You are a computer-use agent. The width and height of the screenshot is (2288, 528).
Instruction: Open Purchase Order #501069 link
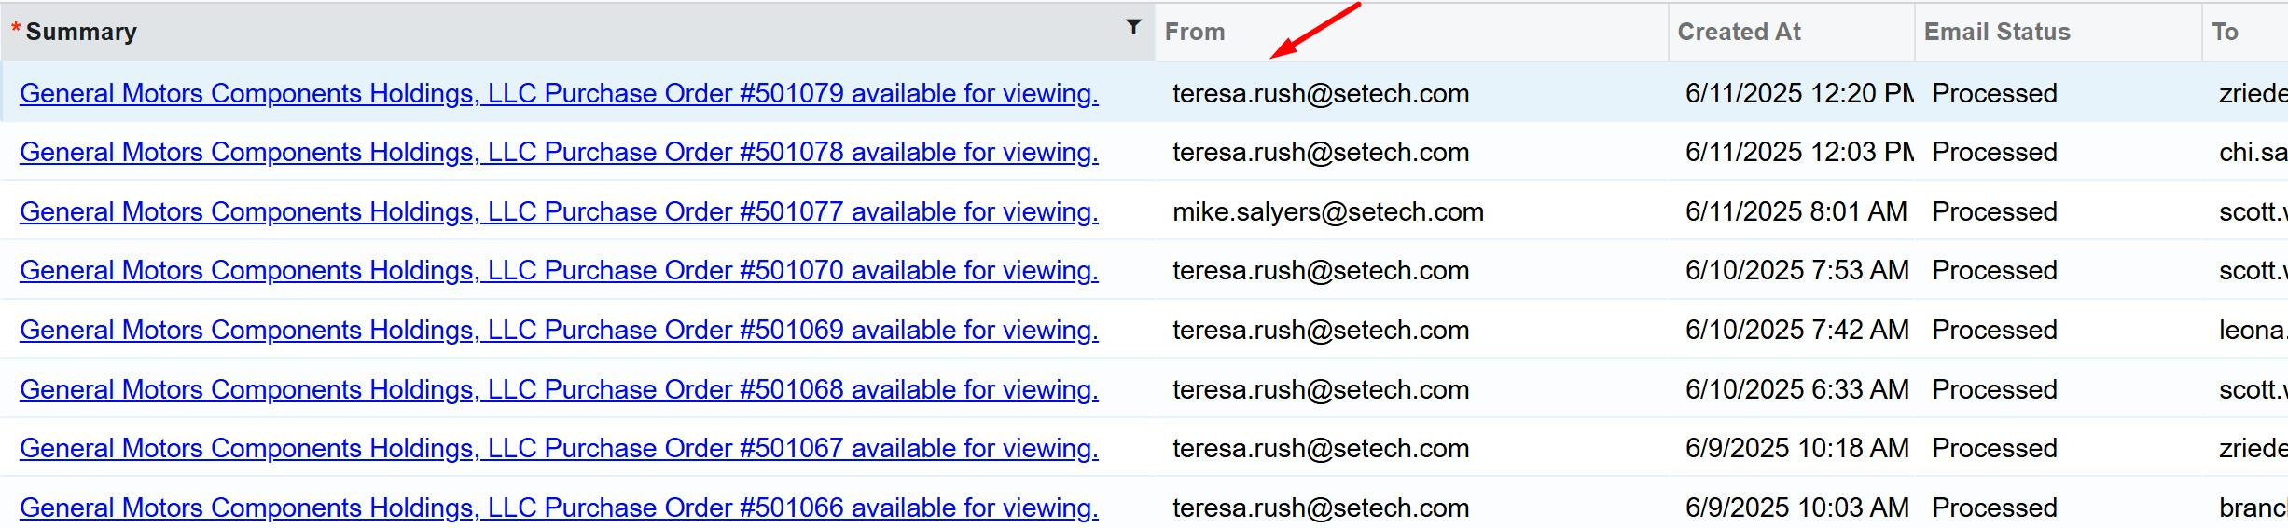(x=559, y=330)
